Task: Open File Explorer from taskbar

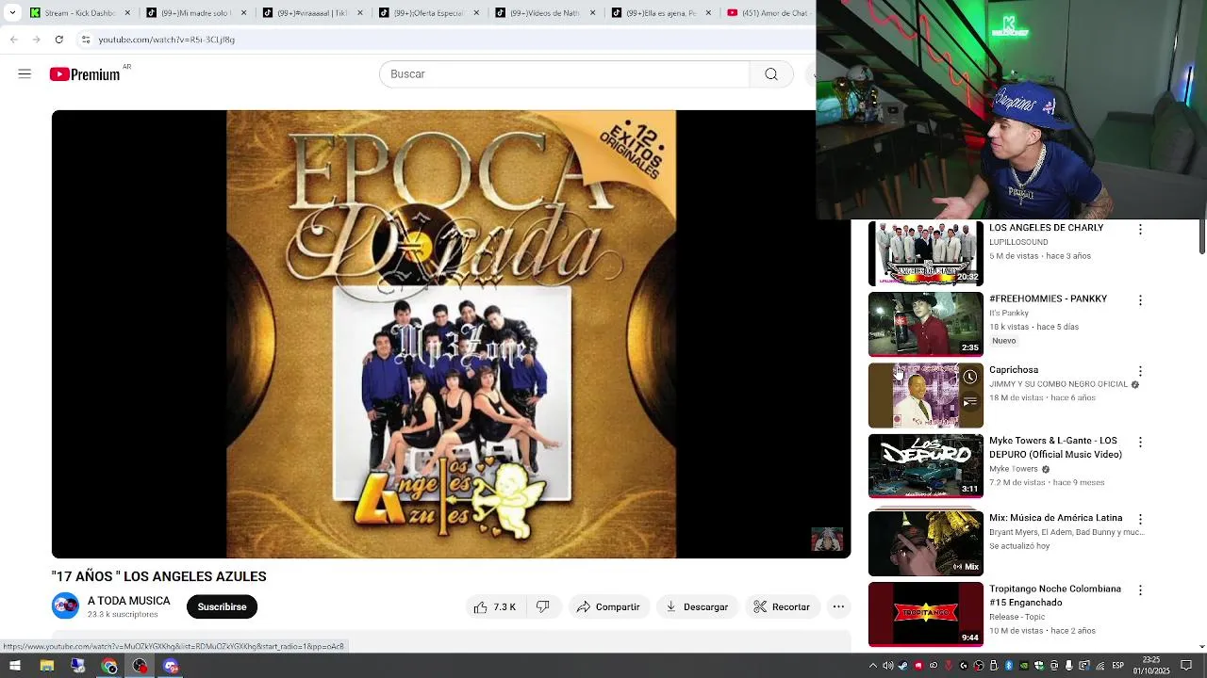Action: pos(46,667)
